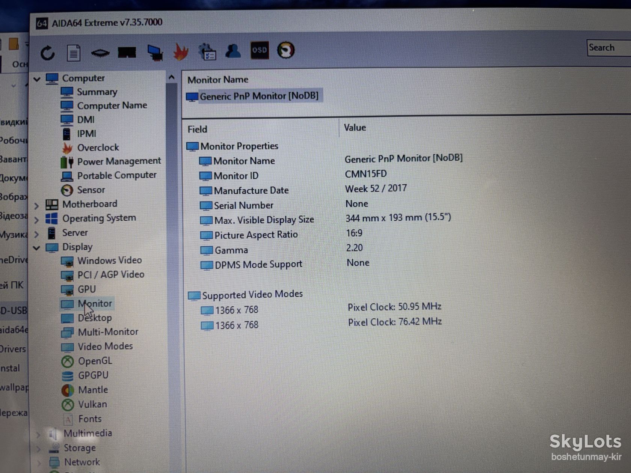Collapse the Display tree node
Image resolution: width=631 pixels, height=473 pixels.
36,248
